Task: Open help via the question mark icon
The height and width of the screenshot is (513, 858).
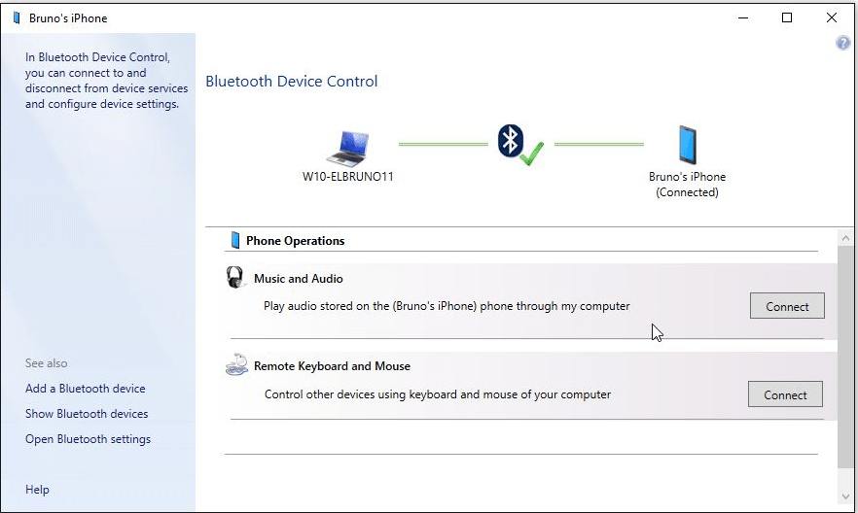Action: coord(842,44)
